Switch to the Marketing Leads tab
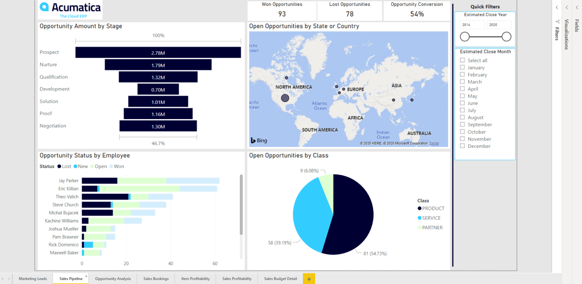Viewport: 582px width, 284px height. click(33, 279)
